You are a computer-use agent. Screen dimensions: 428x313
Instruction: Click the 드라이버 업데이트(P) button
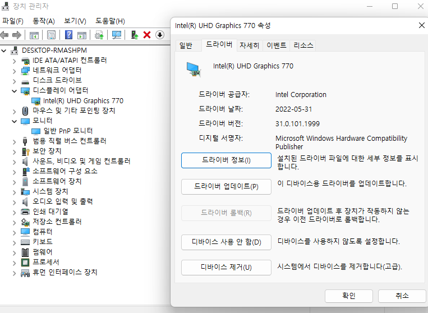pos(226,187)
